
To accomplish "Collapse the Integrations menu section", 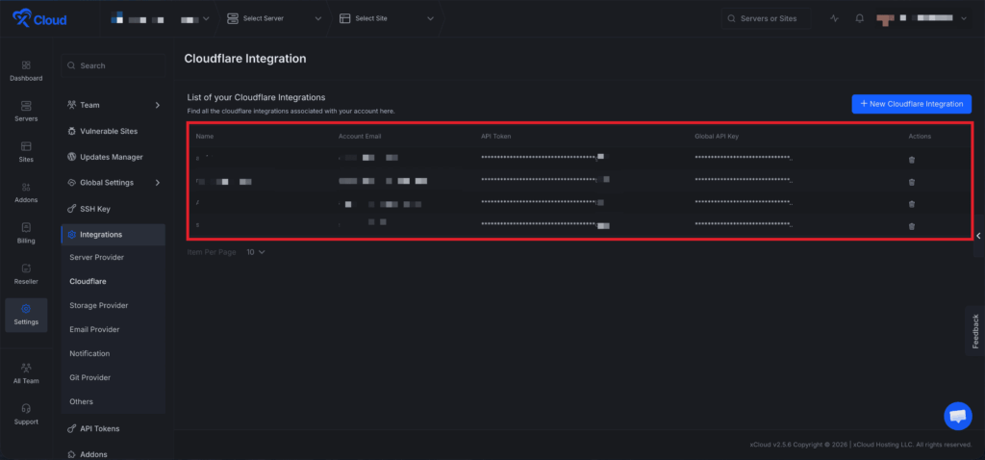I will click(x=114, y=235).
